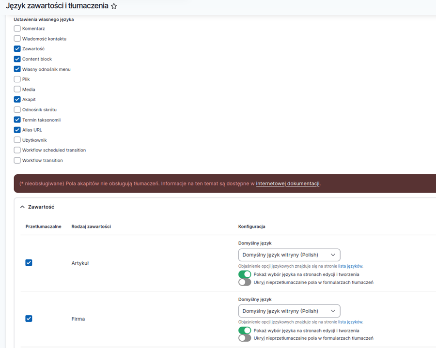Viewport: 436px width, 348px height.
Task: Click the star bookmark icon beside the title
Action: pyautogui.click(x=114, y=7)
